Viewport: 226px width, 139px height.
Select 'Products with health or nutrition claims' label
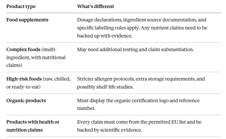click(x=33, y=126)
